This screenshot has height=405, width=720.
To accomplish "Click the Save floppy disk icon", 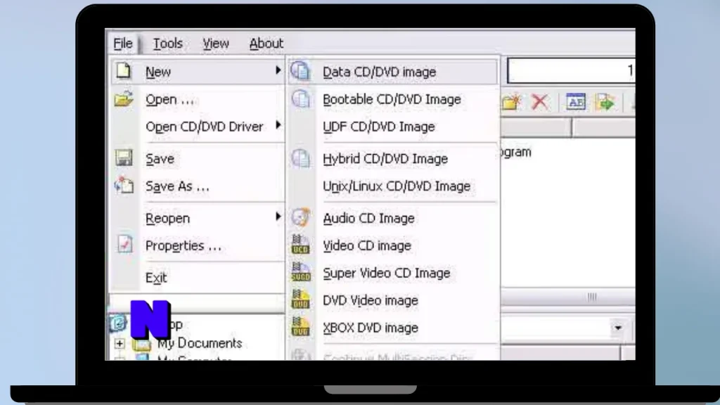I will point(124,158).
